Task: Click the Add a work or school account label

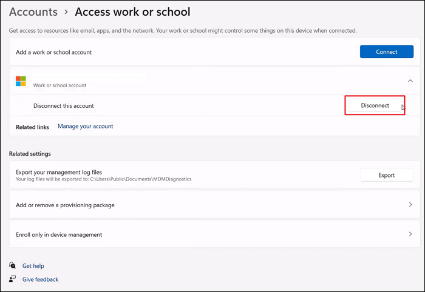Action: point(54,52)
